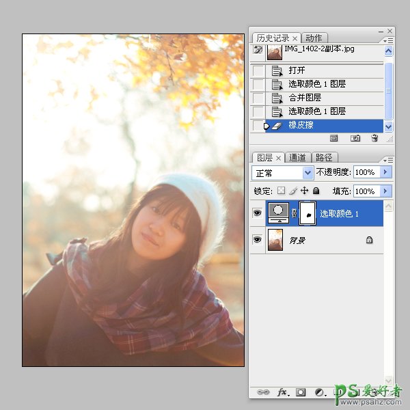Click the history panel trash icon
Image resolution: width=410 pixels, height=410 pixels.
tap(374, 138)
